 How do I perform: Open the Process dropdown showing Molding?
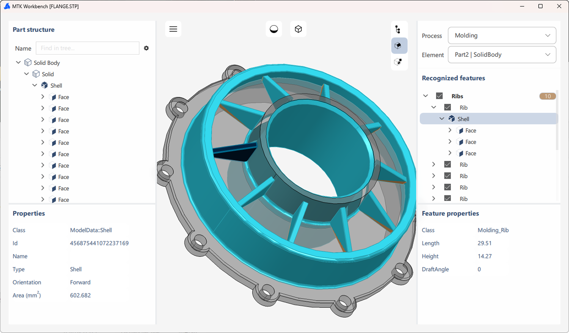pyautogui.click(x=501, y=35)
